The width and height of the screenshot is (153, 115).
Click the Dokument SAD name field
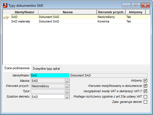[x=109, y=75]
